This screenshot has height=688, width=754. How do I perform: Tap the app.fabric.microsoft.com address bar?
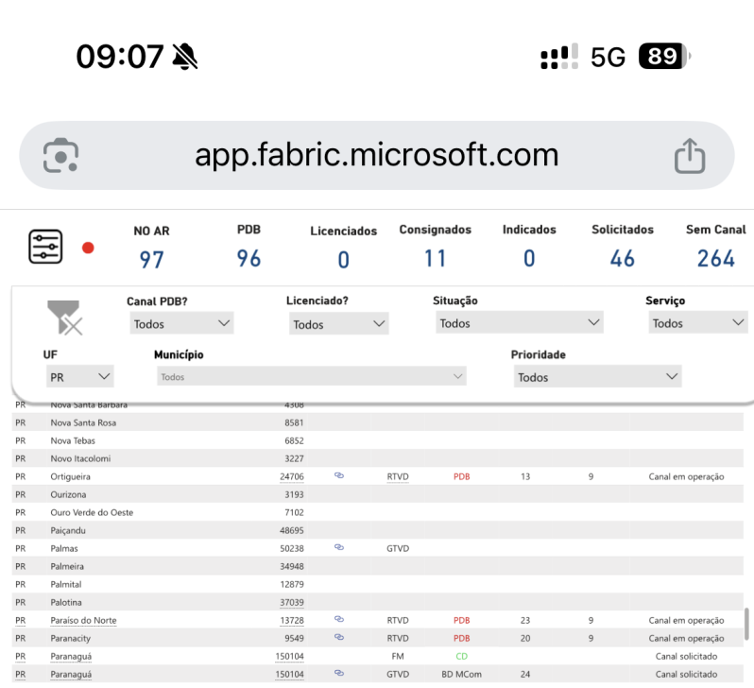(376, 155)
